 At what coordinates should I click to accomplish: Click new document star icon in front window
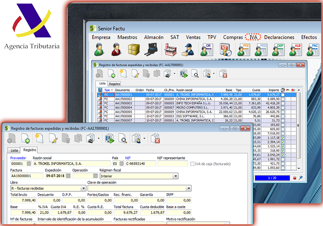(x=39, y=139)
